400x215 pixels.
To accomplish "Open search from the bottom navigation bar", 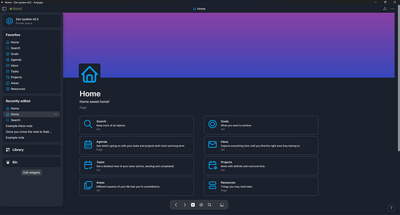I will 209,205.
